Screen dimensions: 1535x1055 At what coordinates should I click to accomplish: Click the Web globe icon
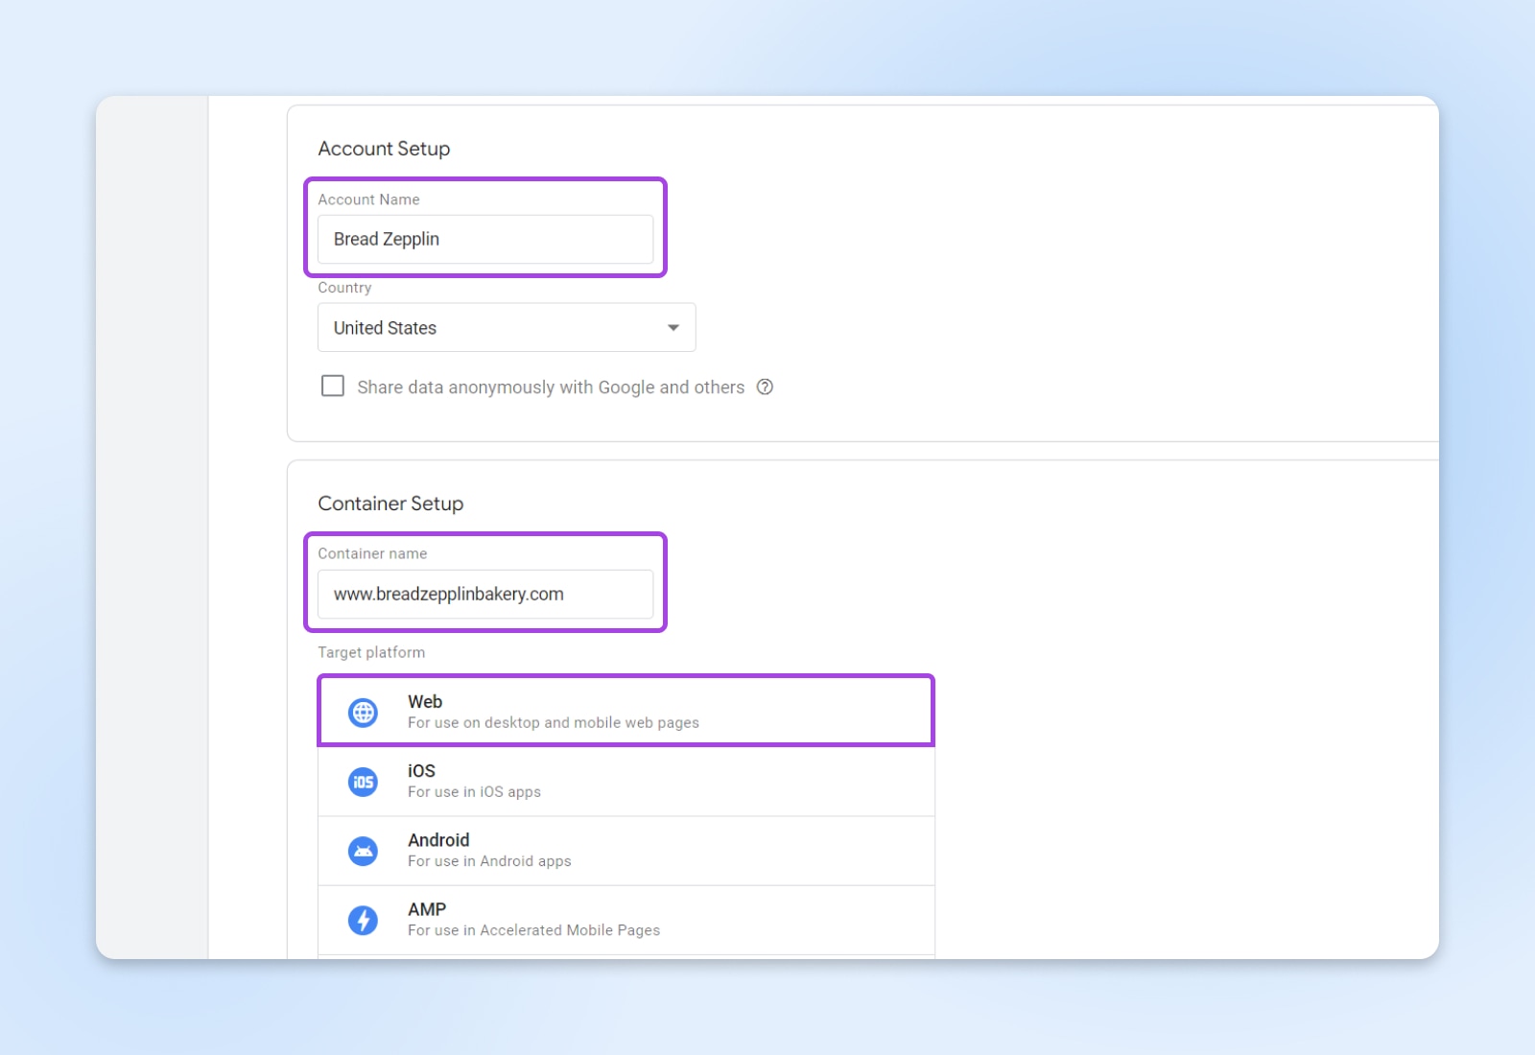click(x=363, y=713)
